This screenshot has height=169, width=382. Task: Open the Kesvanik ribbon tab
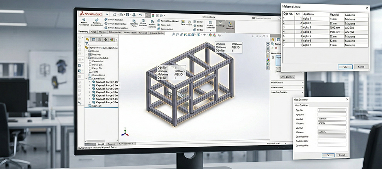pyautogui.click(x=143, y=33)
